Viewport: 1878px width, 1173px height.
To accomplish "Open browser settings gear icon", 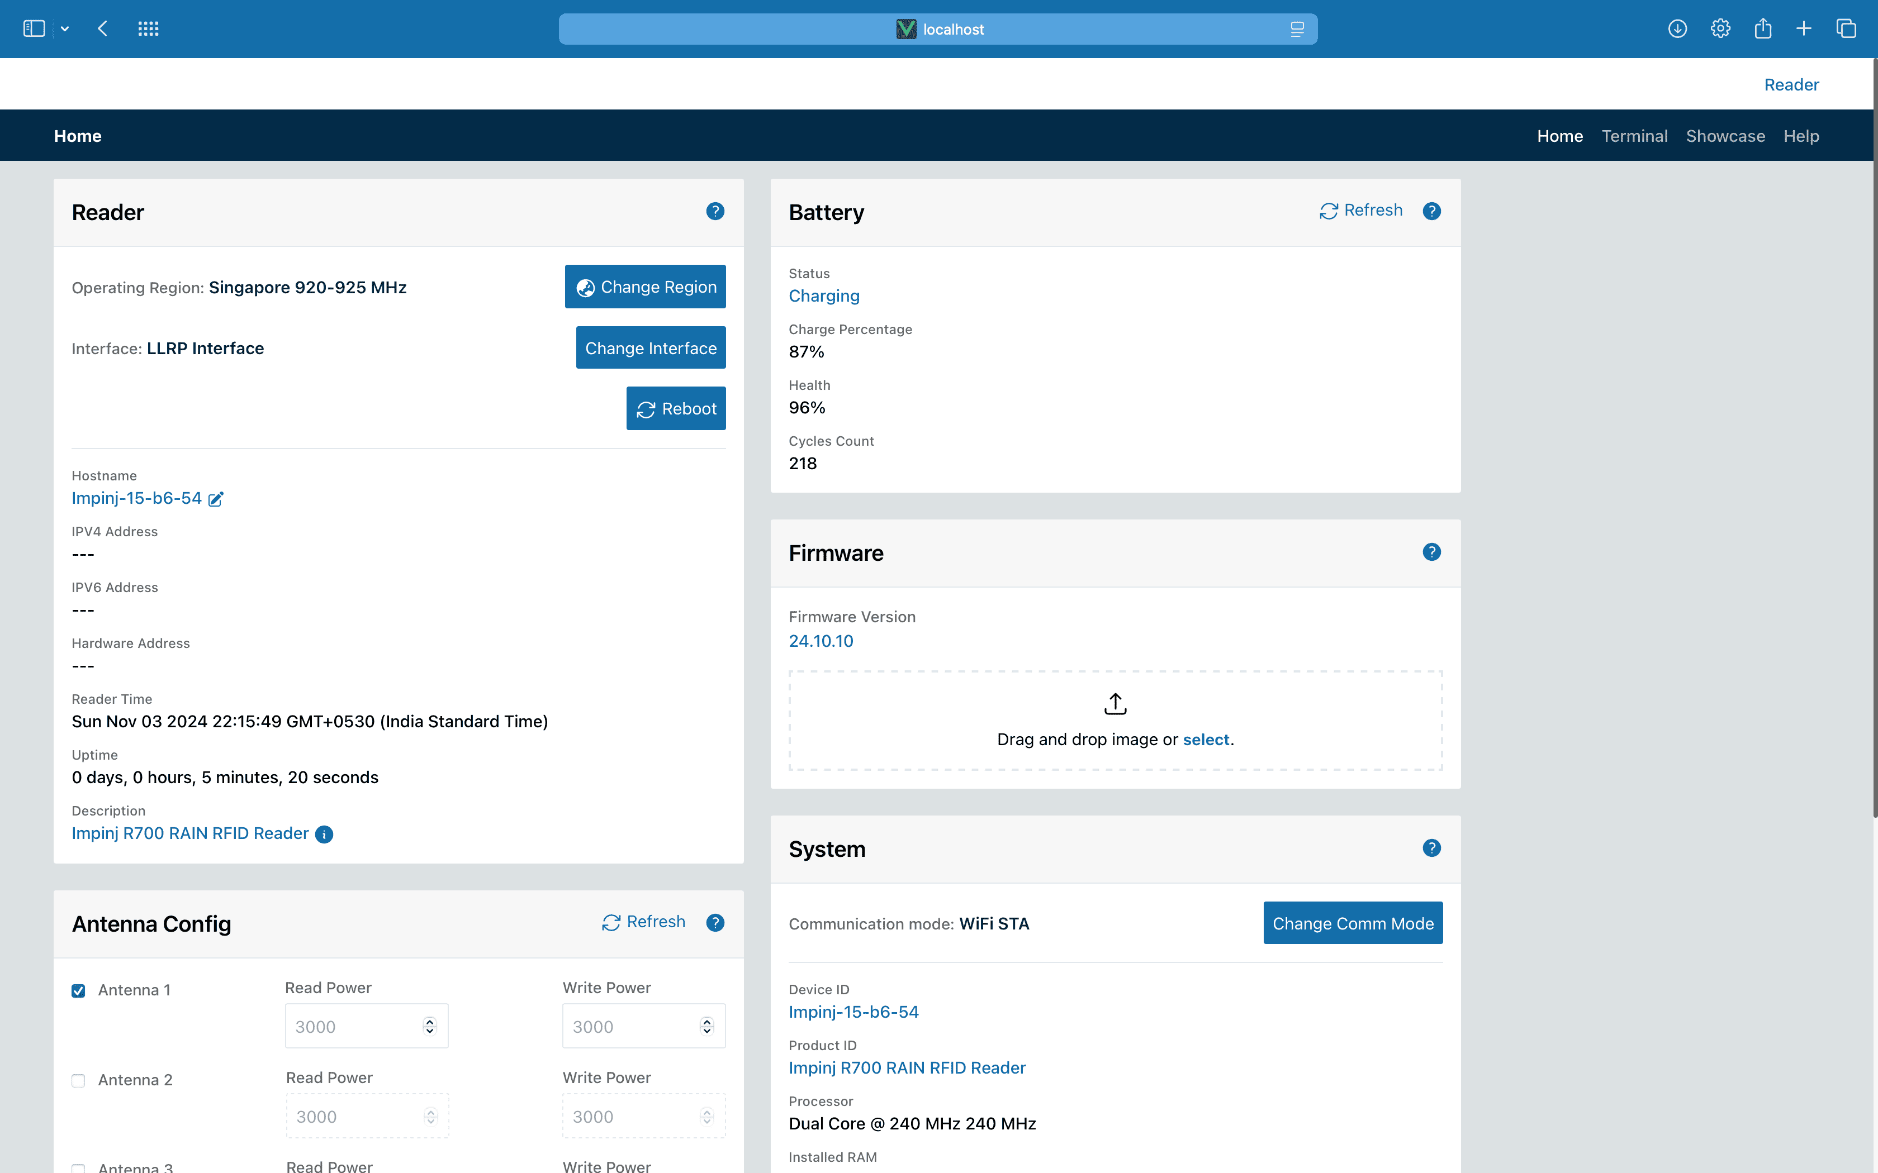I will click(1720, 28).
